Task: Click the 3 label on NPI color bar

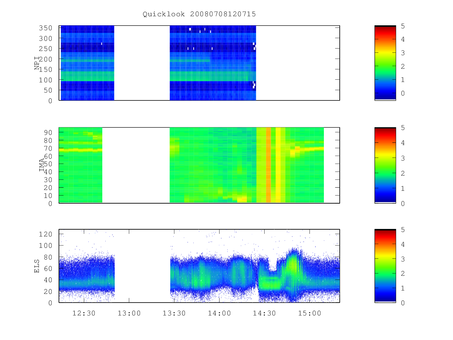Action: coord(403,53)
